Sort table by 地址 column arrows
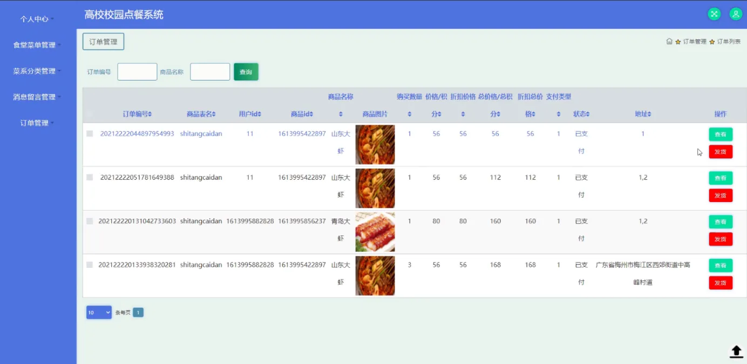Viewport: 747px width, 364px height. tap(649, 114)
